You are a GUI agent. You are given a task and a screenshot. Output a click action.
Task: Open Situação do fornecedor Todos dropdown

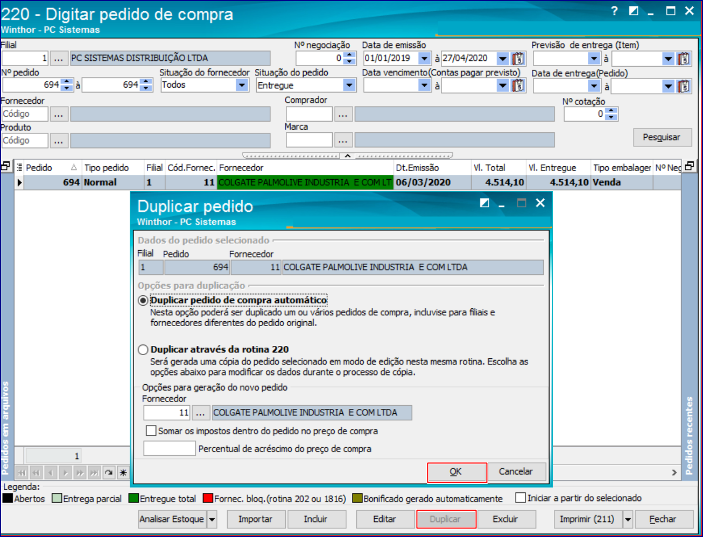[x=242, y=85]
